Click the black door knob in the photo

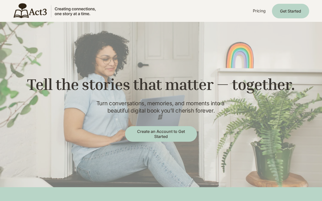[143, 65]
